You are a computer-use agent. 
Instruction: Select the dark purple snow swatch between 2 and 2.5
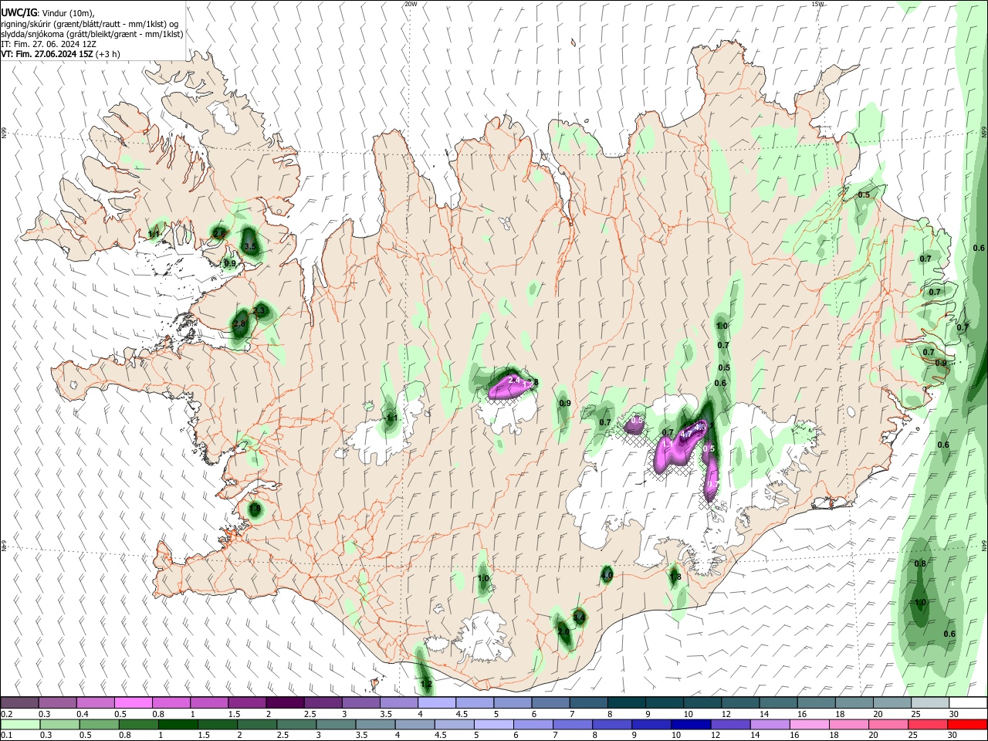[285, 703]
